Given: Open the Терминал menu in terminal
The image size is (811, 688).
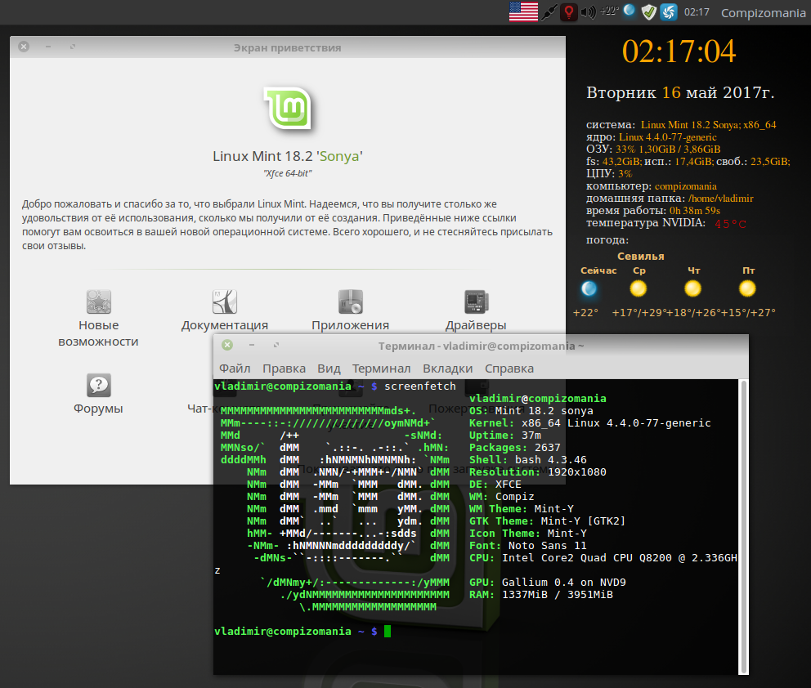Looking at the screenshot, I should coord(381,369).
